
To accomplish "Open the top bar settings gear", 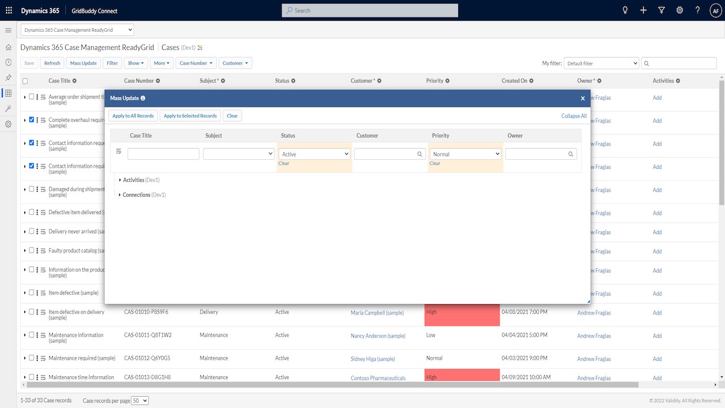I will coord(680,10).
